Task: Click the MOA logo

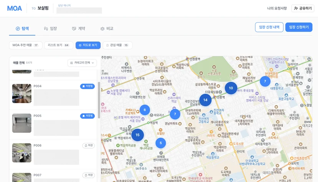Action: pyautogui.click(x=14, y=8)
